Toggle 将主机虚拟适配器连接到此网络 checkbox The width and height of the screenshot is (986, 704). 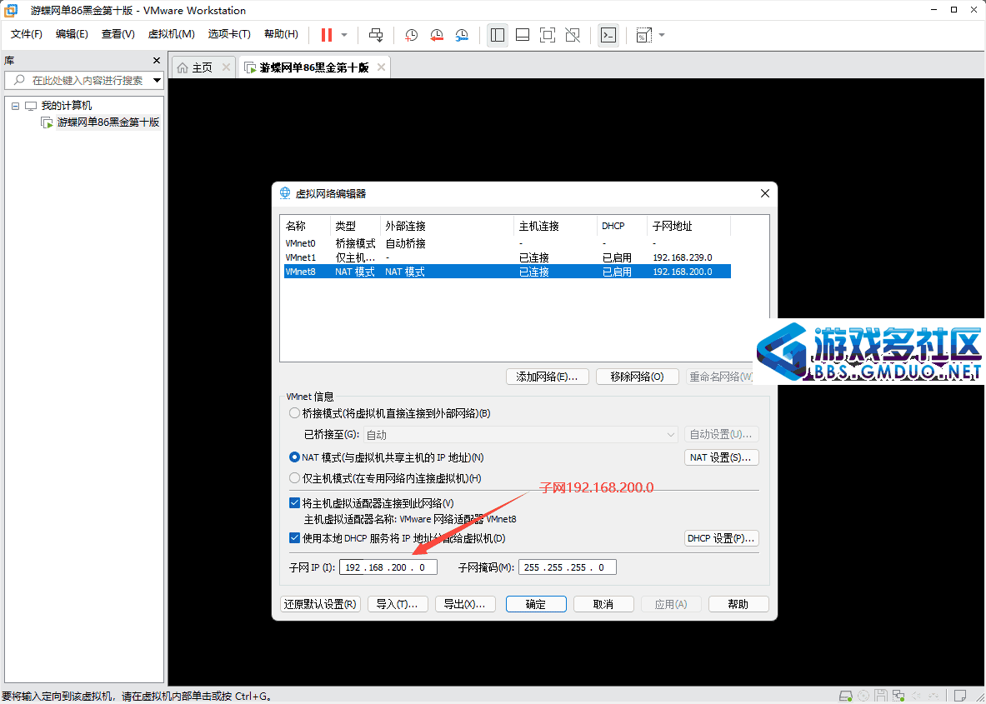point(294,503)
